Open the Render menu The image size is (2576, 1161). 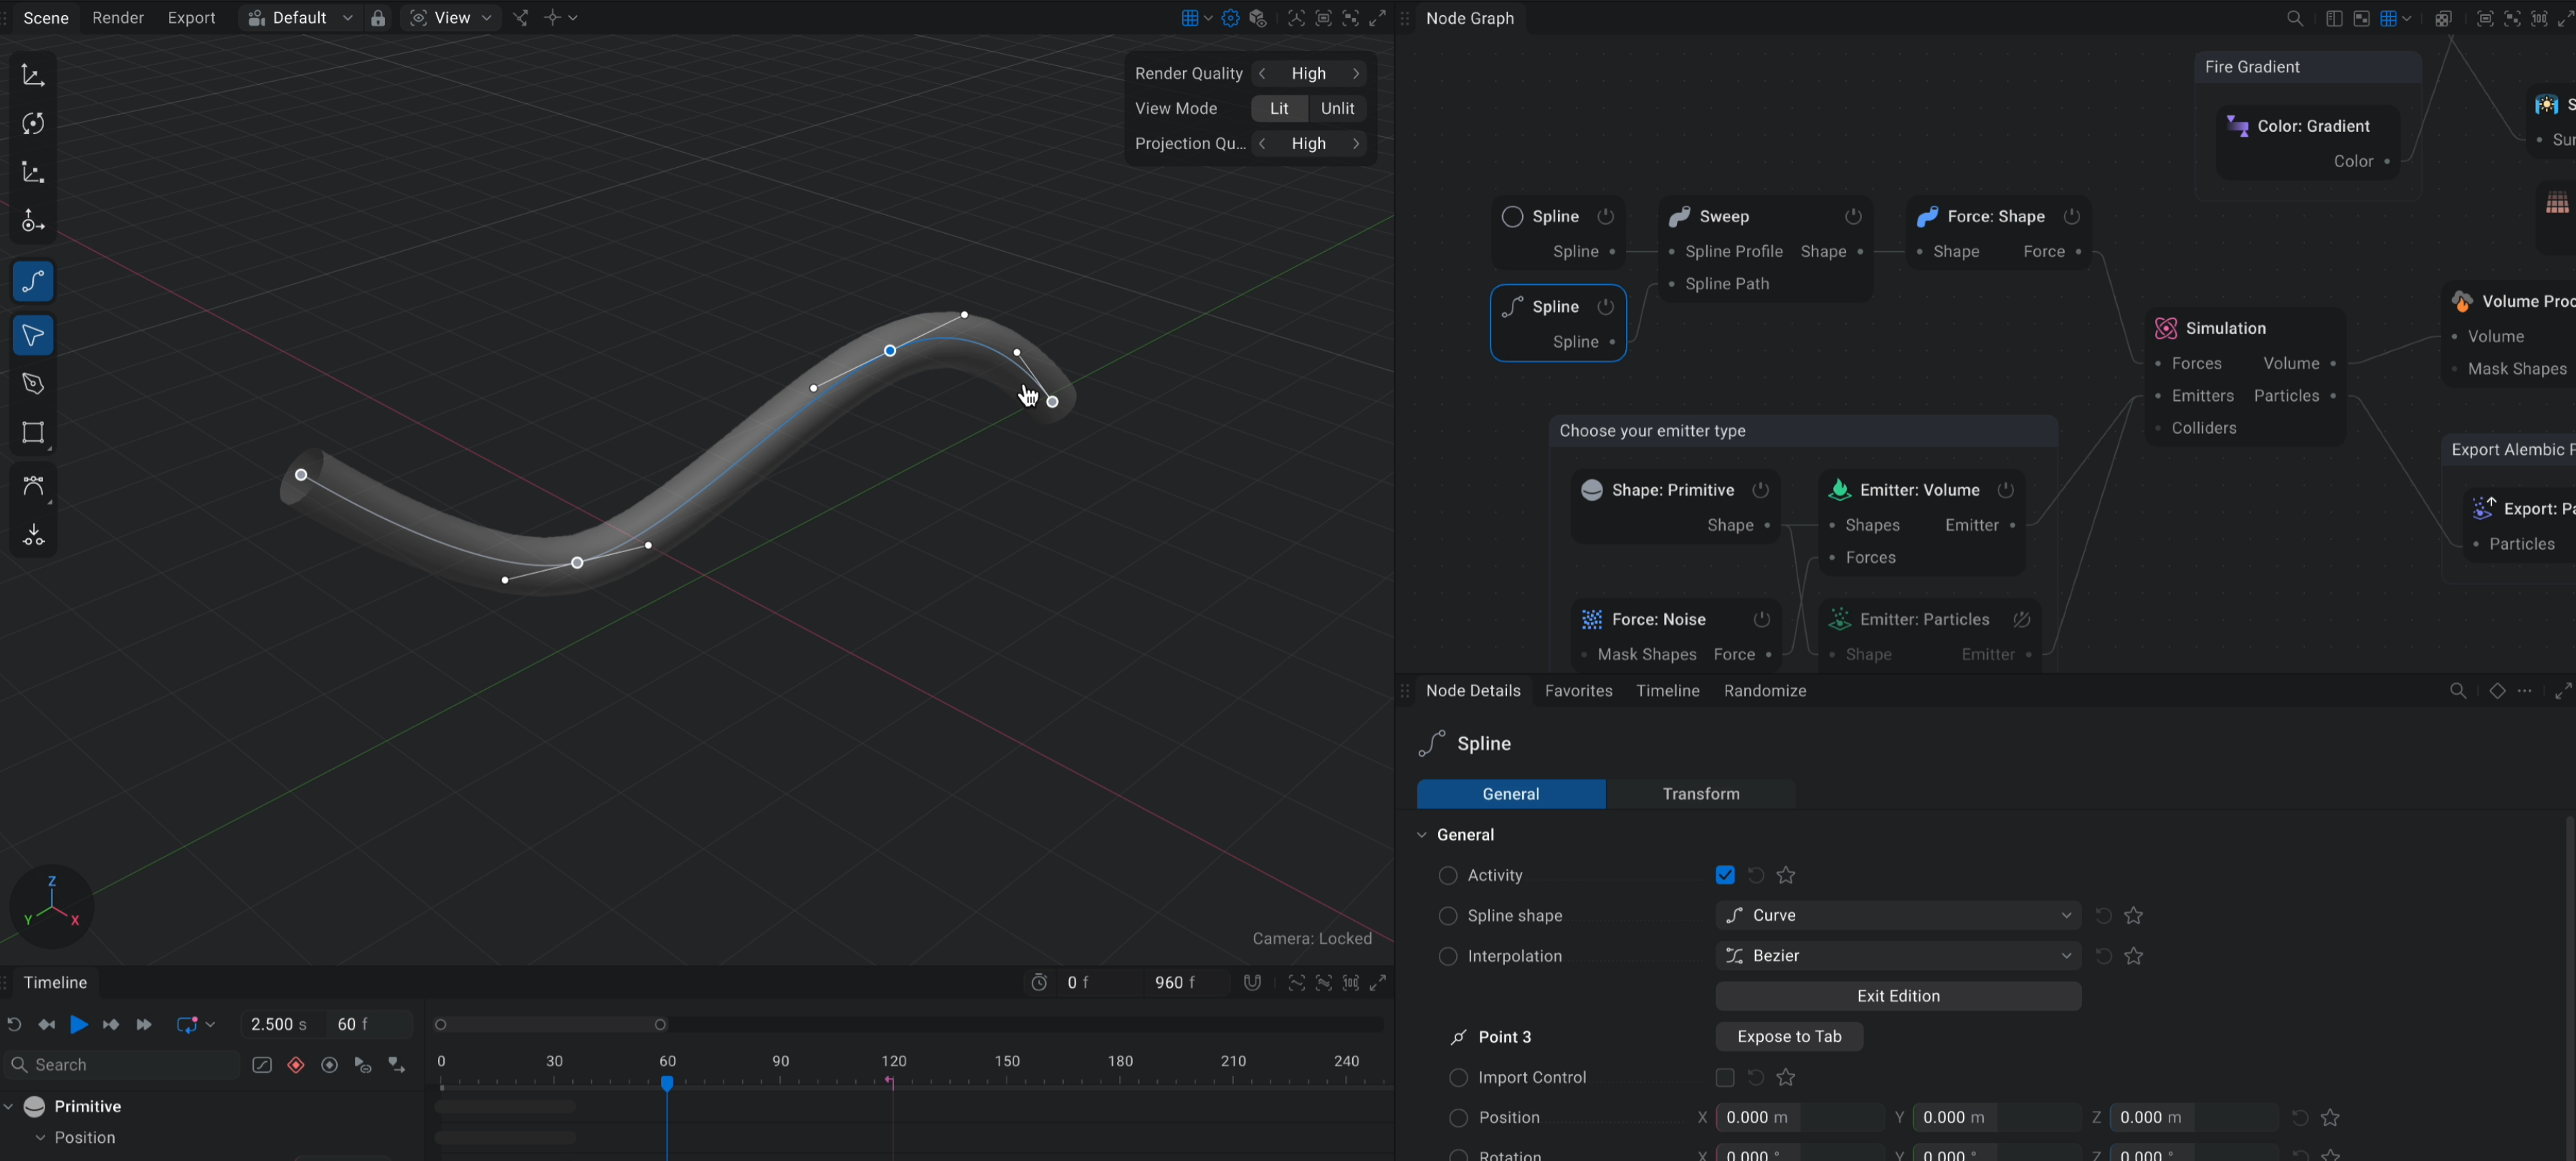pos(117,17)
